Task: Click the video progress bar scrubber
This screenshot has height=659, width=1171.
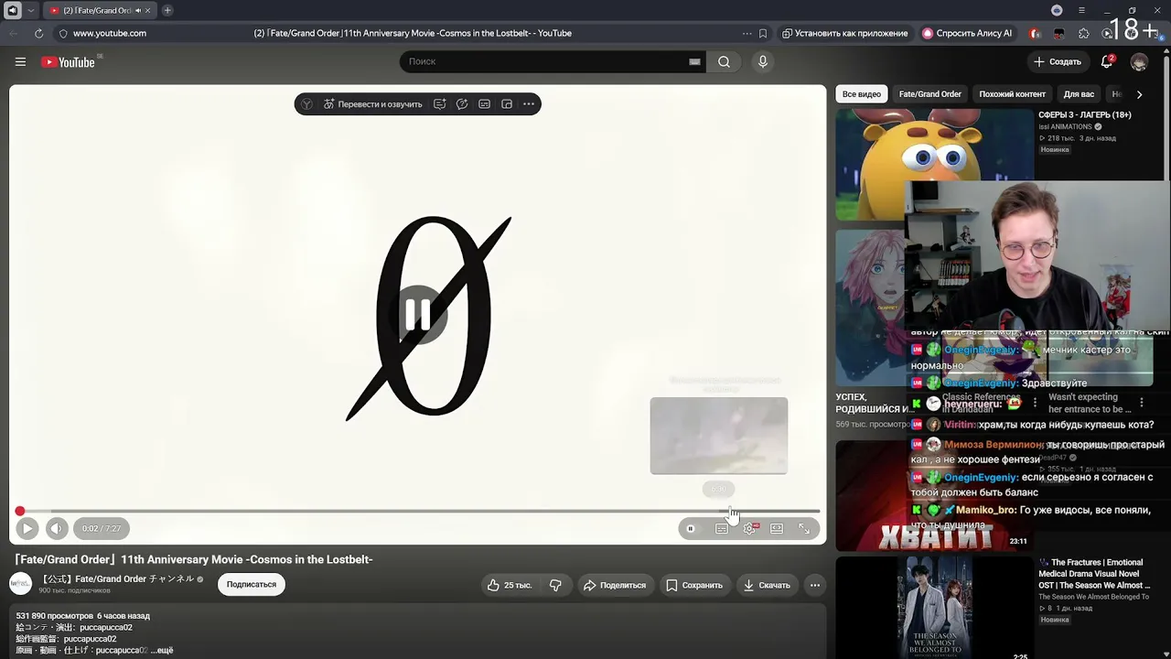Action: [x=20, y=512]
